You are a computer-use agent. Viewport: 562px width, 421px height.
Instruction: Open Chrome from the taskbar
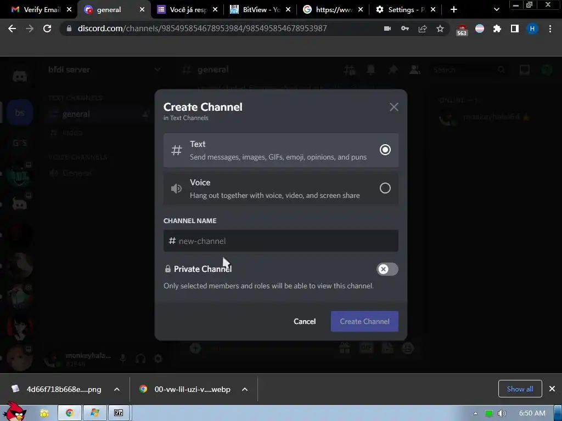[x=70, y=413]
